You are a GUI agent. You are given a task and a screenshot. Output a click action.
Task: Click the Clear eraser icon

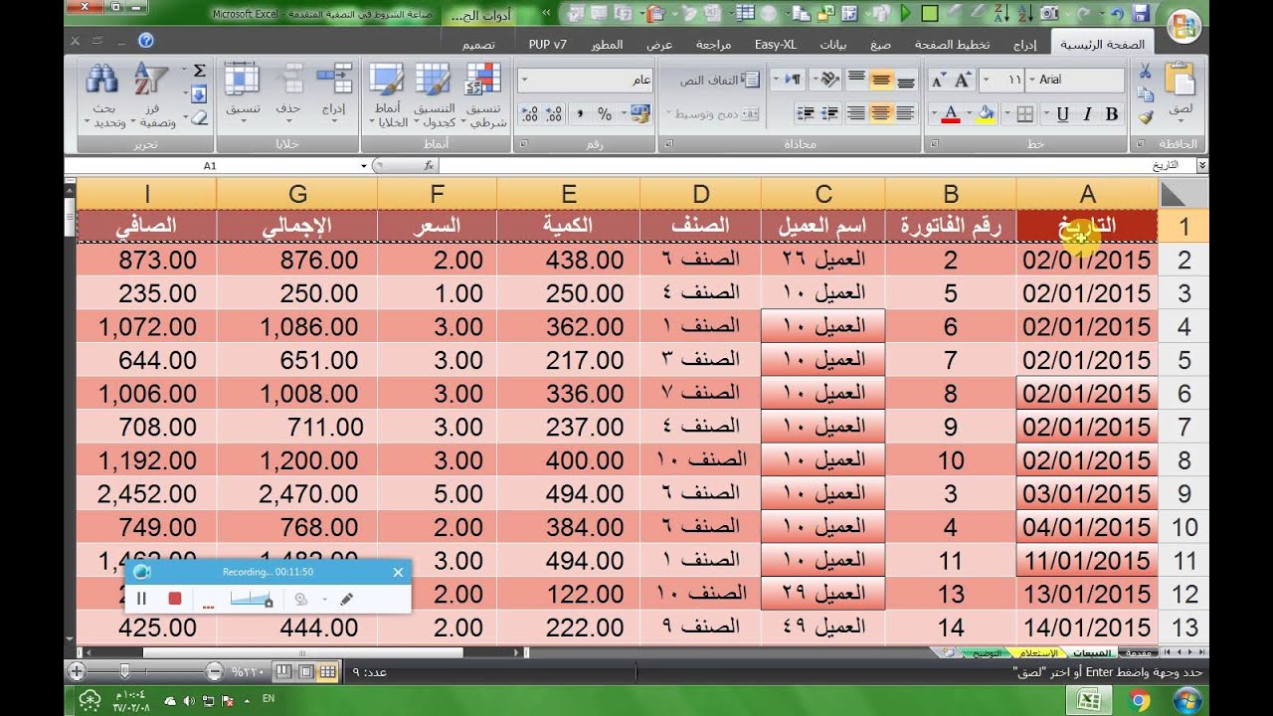(x=199, y=117)
